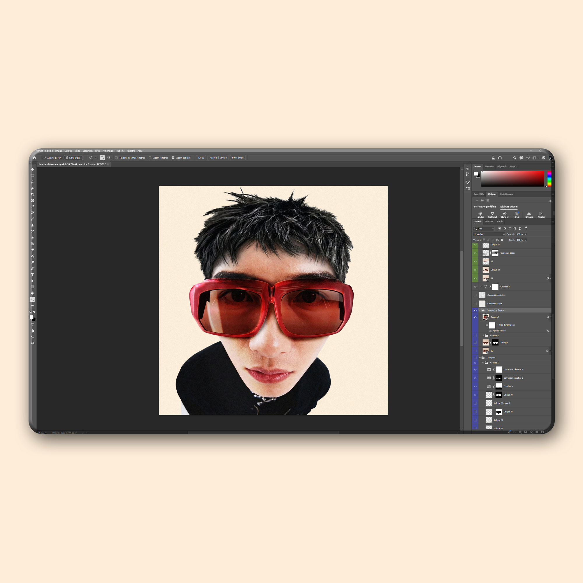Select the Move tool
The image size is (583, 583).
click(x=32, y=170)
